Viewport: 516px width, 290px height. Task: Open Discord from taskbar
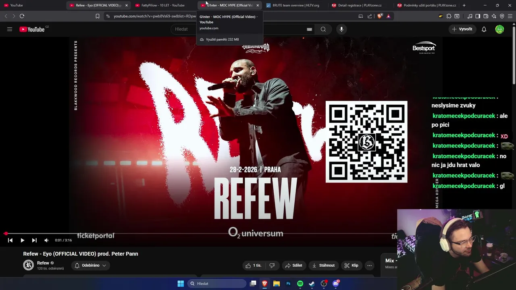[x=335, y=284]
